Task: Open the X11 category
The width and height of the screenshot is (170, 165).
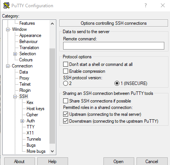Action: (x=30, y=133)
